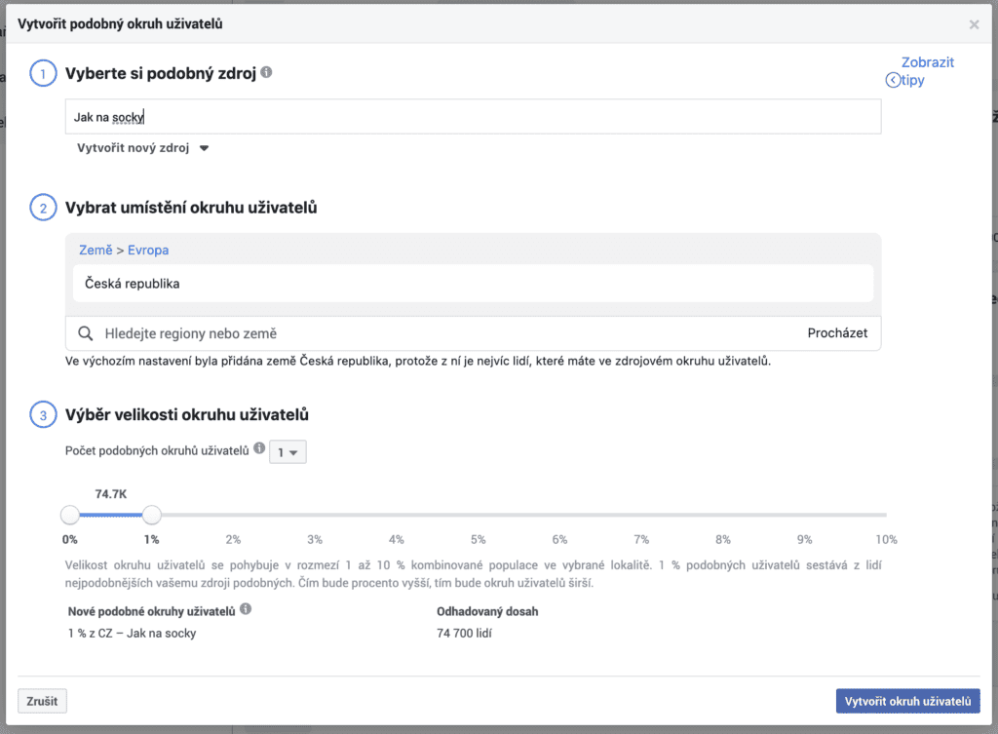Click the source field containing 'Jak na socky'

click(473, 117)
